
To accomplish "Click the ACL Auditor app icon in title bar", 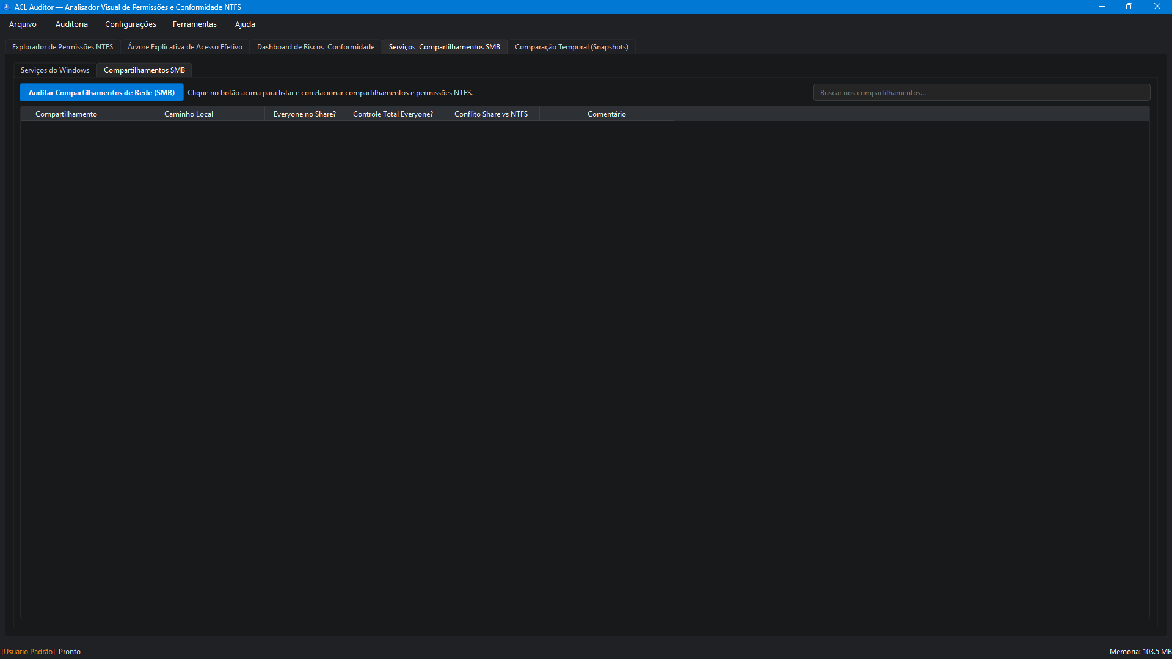I will (7, 7).
